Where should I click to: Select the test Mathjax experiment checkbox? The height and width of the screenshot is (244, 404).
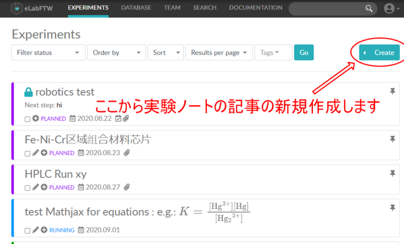pos(27,230)
